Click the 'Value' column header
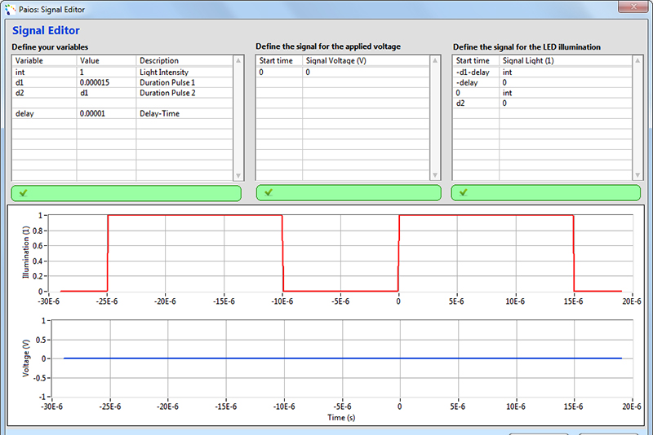653x435 pixels. click(107, 60)
